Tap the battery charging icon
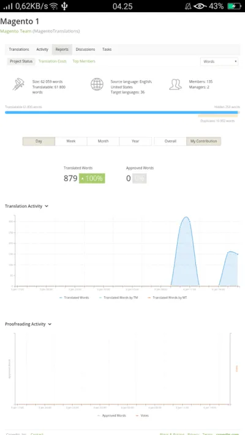 pyautogui.click(x=234, y=6)
